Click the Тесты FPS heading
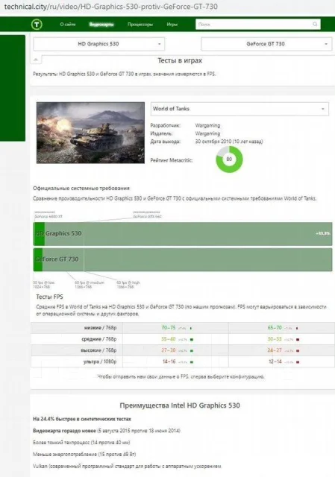335x477 pixels. [49, 297]
